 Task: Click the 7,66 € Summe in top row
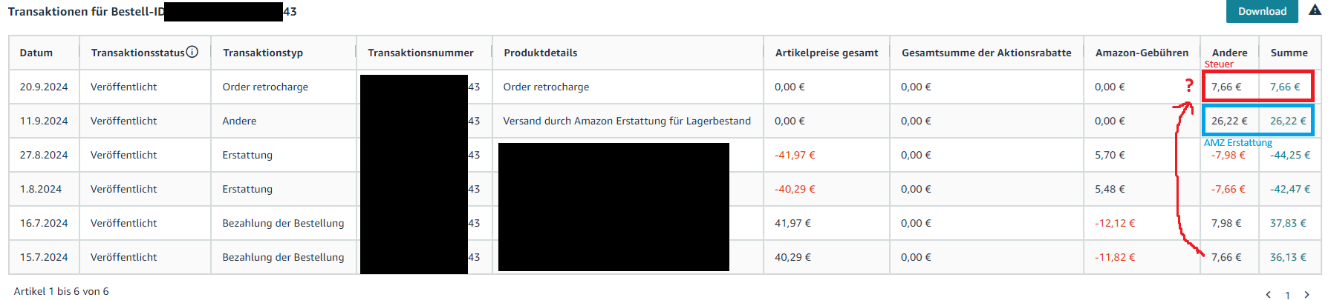(1285, 87)
